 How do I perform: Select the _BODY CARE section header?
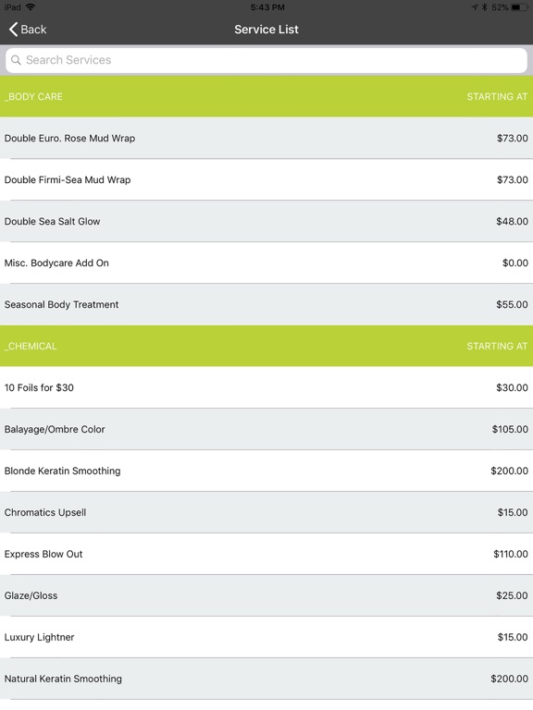(266, 96)
